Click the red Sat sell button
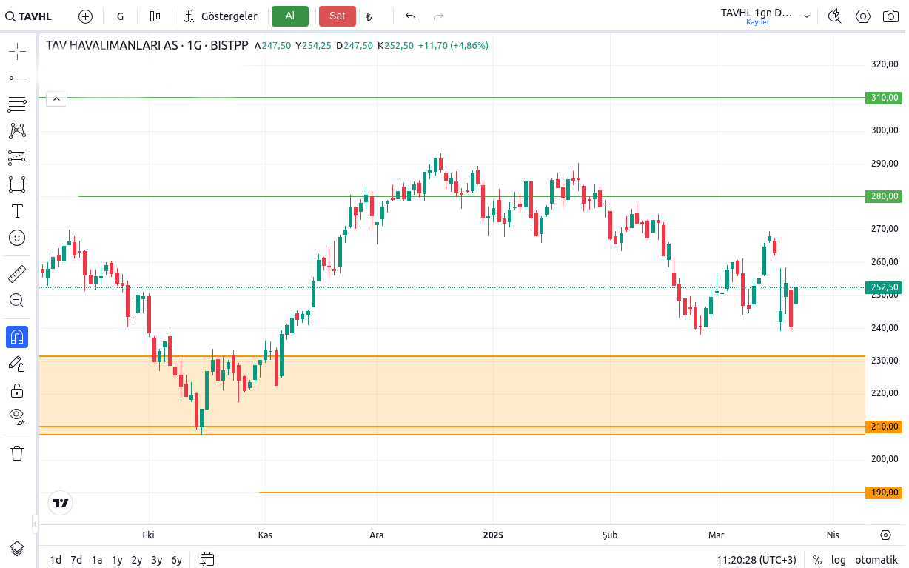 [338, 16]
